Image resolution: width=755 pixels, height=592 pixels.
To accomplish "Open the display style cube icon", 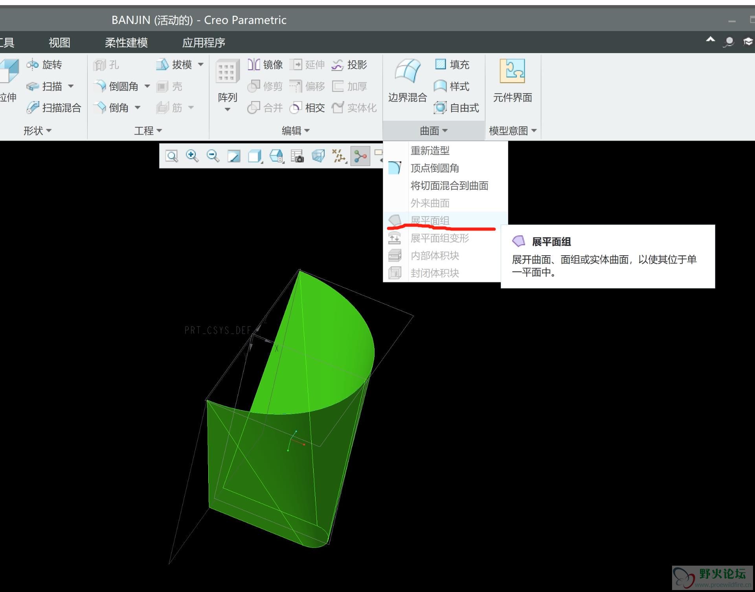I will [x=255, y=156].
